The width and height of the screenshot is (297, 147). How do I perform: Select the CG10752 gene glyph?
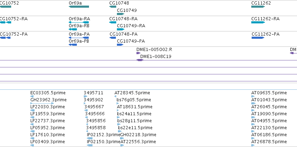coord(6,7)
